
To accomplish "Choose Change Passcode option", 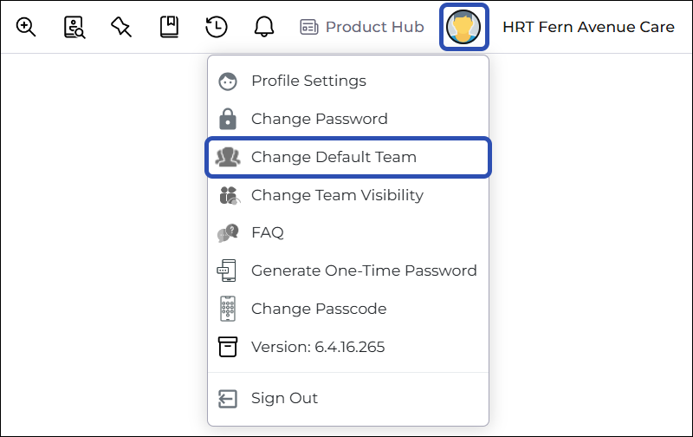I will 348,309.
